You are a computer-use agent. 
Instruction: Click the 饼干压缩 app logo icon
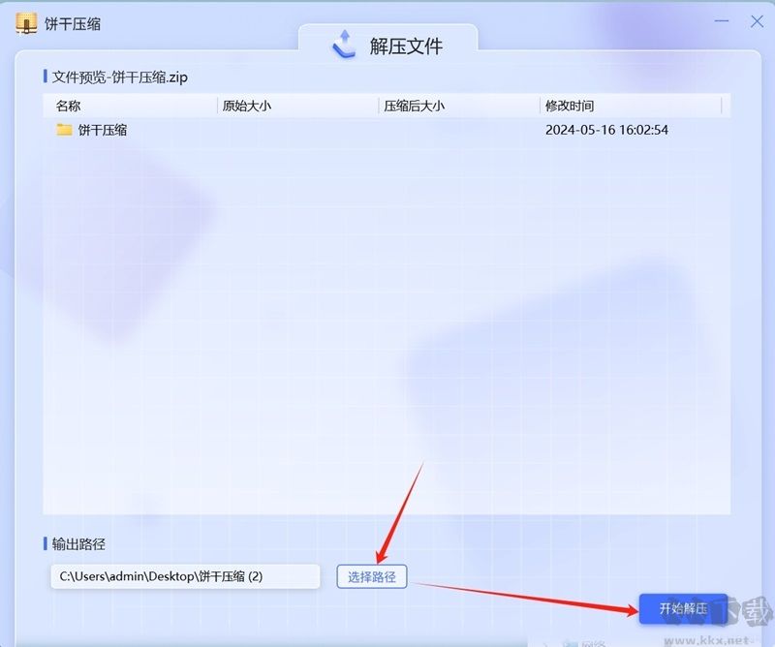pos(26,23)
